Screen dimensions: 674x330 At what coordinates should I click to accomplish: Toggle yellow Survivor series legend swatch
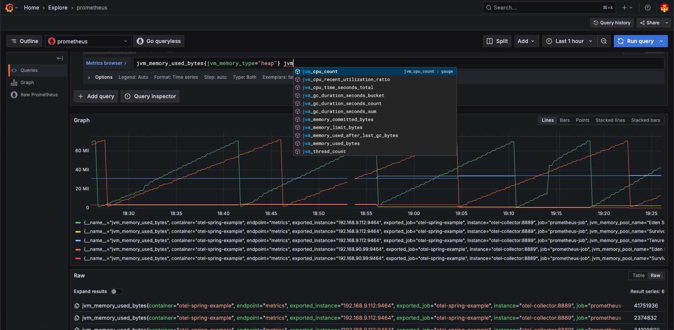[x=78, y=231]
